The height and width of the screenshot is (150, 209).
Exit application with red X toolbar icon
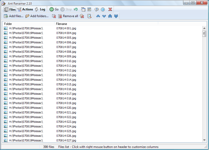pos(110,9)
